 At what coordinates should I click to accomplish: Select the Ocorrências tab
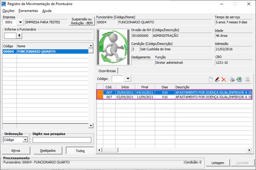click(x=107, y=71)
